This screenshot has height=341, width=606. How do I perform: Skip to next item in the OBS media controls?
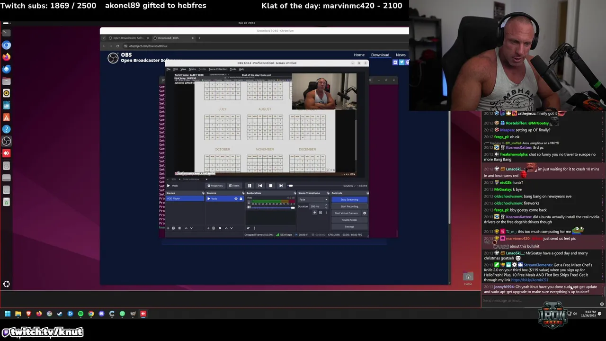point(281,186)
